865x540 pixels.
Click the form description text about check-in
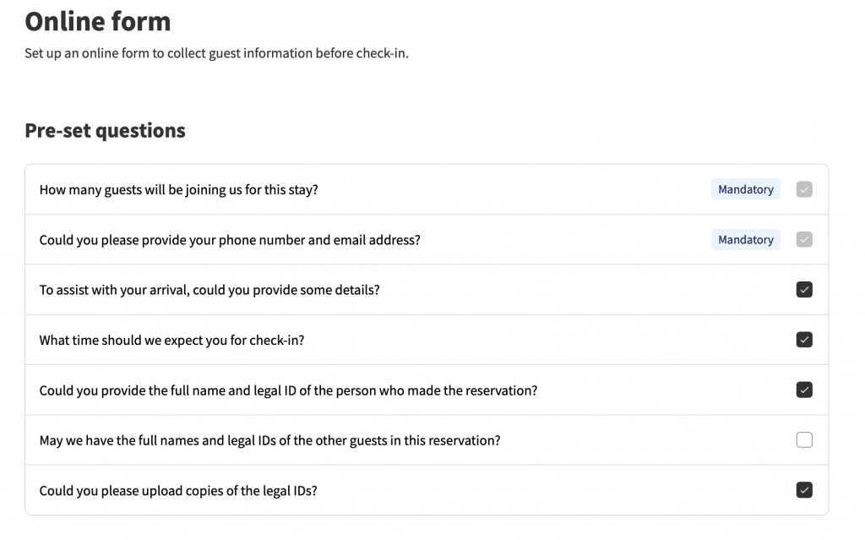(x=216, y=53)
